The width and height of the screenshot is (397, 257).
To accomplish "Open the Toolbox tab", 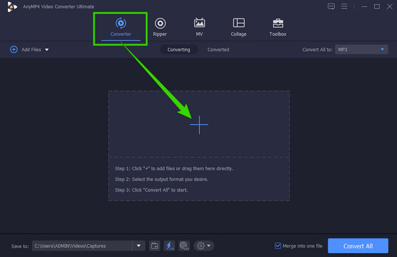I will (x=278, y=27).
